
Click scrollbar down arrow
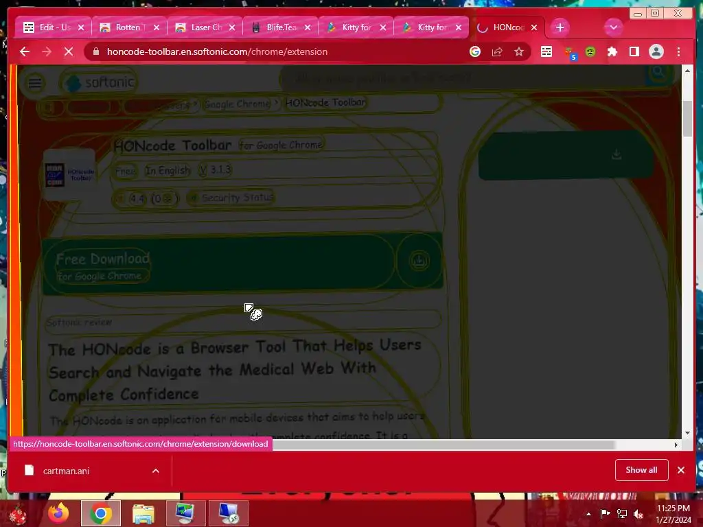point(687,433)
